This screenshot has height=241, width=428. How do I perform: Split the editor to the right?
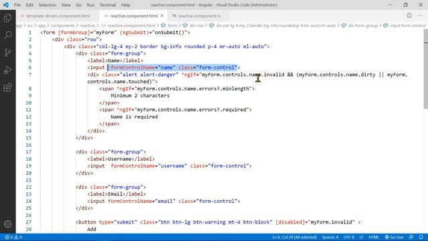[409, 15]
